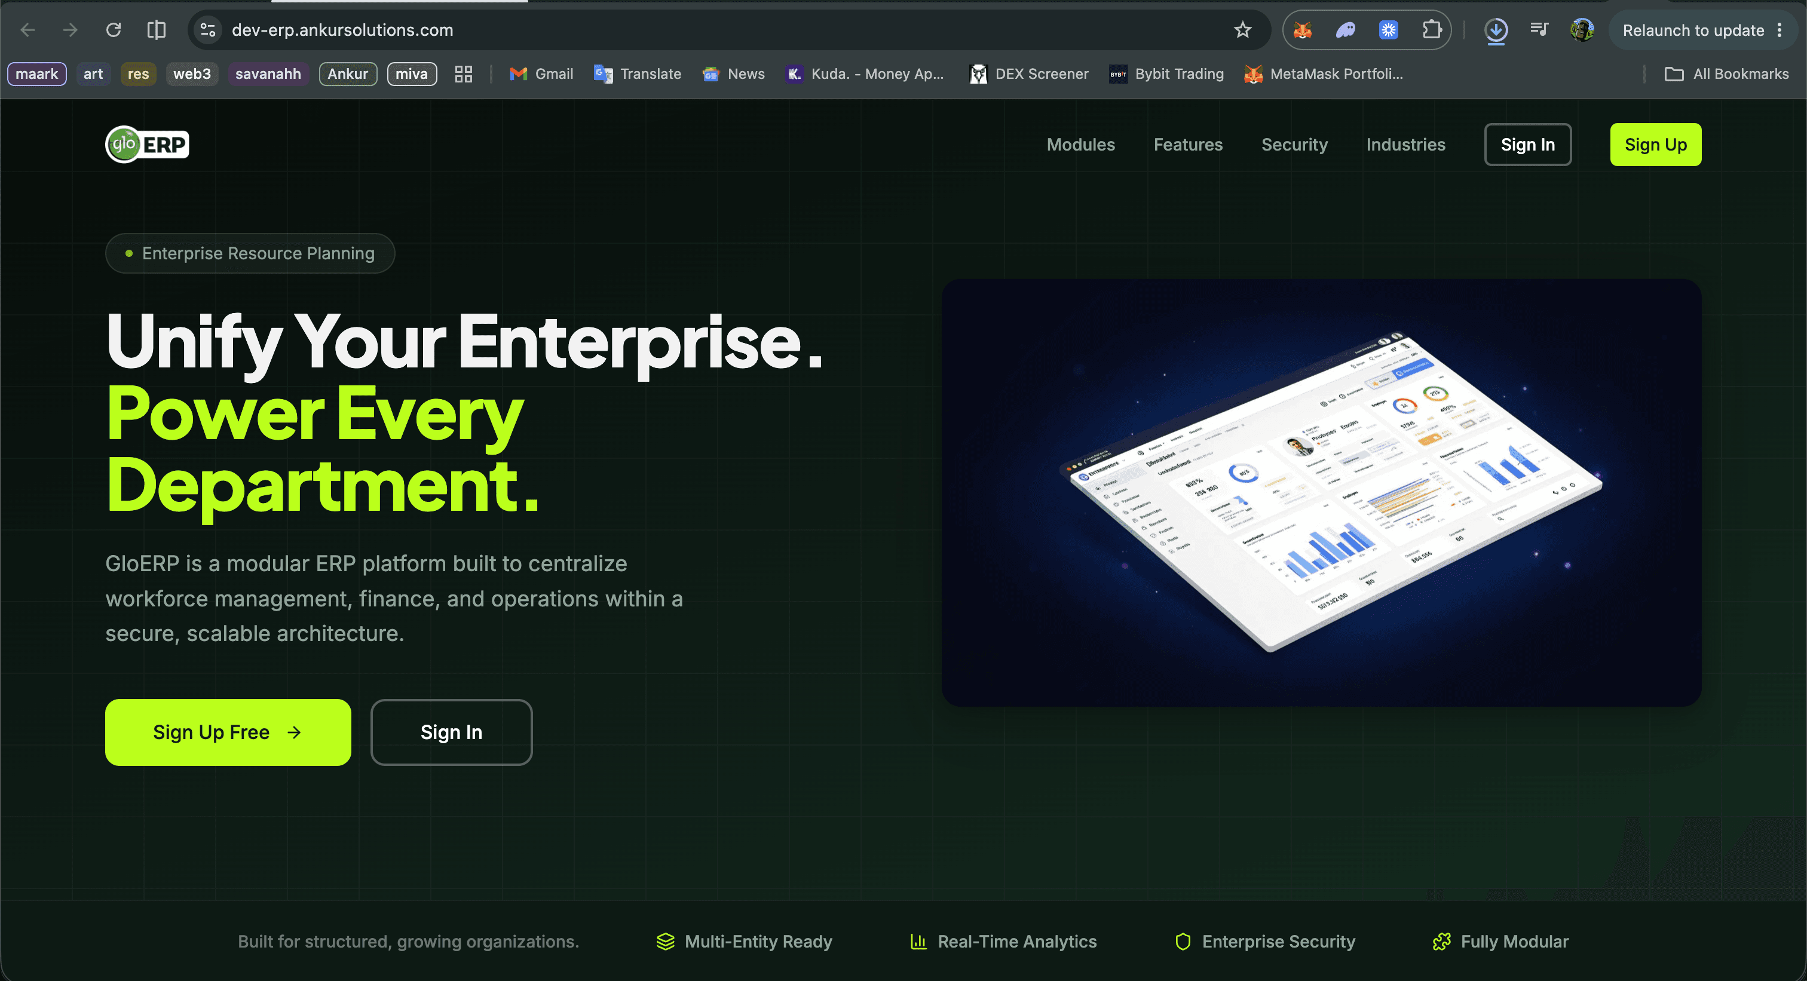Screen dimensions: 1807x981
Task: Click the Multi-Entity Ready layers icon
Action: point(665,942)
